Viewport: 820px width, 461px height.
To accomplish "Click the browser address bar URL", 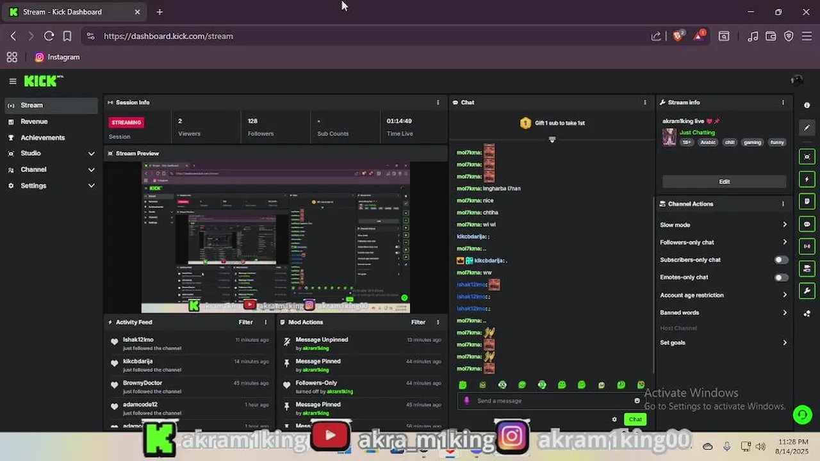I will (168, 36).
